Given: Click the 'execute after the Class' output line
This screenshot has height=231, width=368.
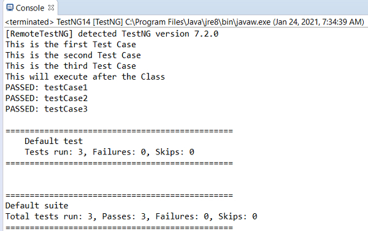Looking at the screenshot, I should (x=85, y=77).
